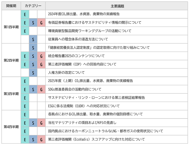Screen dimensions: 189x145
Task: Select the 第4四半期 period cell
Action: point(11,127)
